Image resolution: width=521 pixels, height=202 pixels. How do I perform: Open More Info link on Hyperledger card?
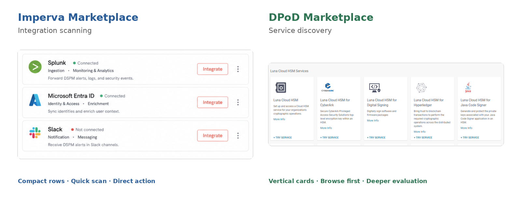420,132
